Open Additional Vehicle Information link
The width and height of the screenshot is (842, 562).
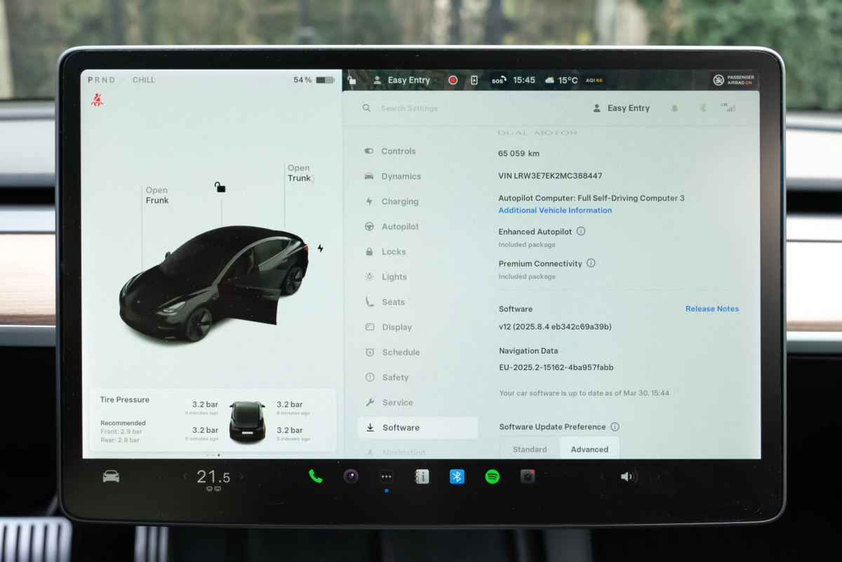[x=555, y=210]
